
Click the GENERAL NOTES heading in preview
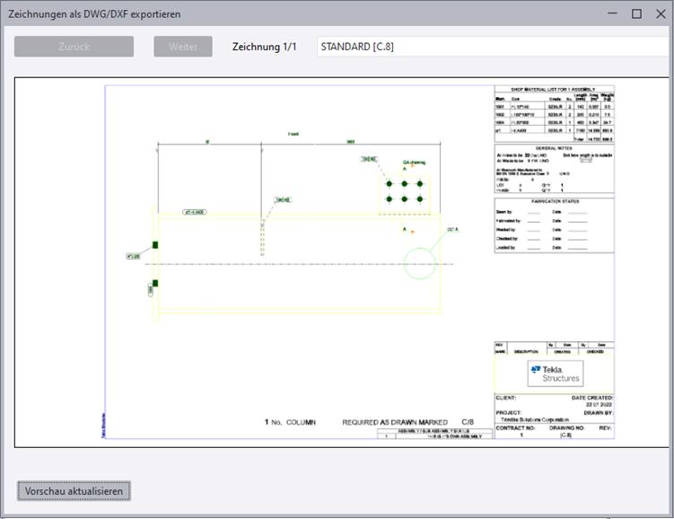pos(554,148)
